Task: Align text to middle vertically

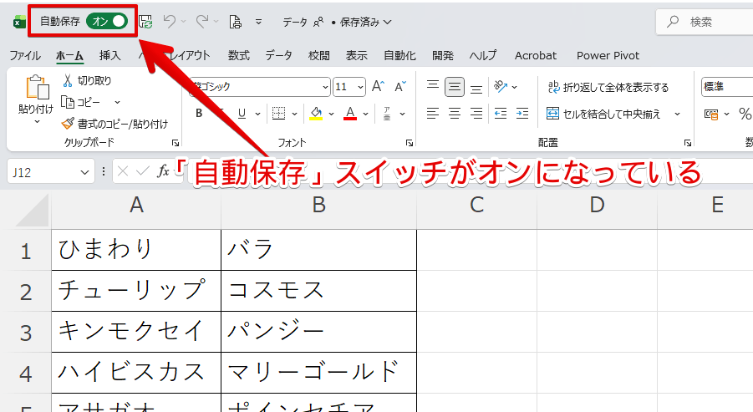Action: tap(455, 87)
